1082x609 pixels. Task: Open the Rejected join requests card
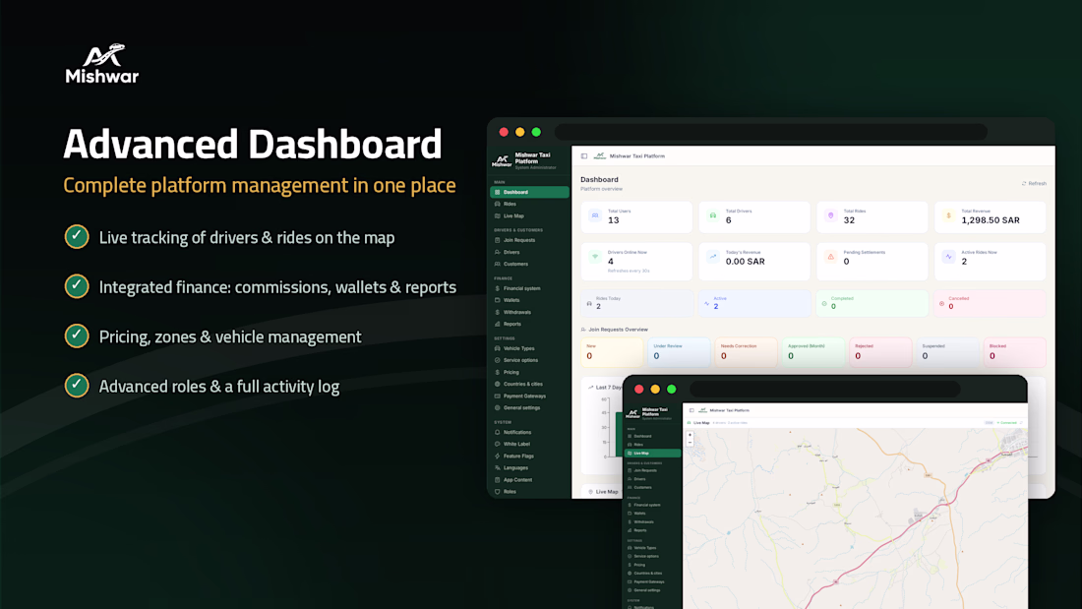tap(880, 351)
